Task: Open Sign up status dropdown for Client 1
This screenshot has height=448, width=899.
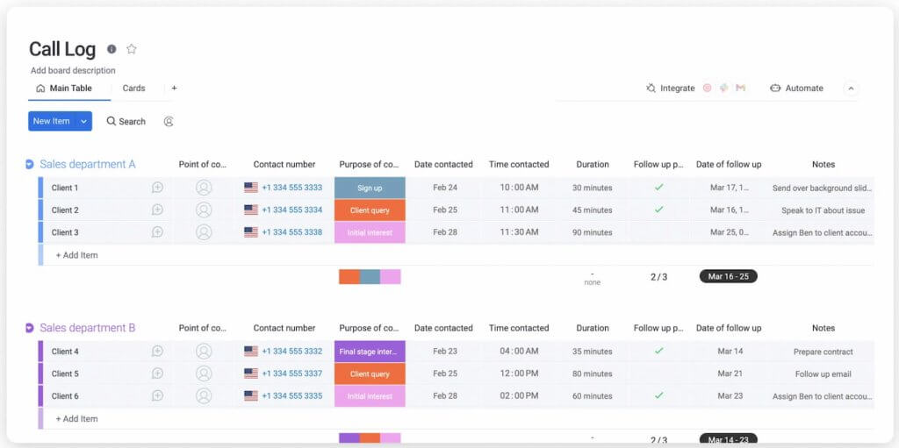Action: [x=370, y=188]
